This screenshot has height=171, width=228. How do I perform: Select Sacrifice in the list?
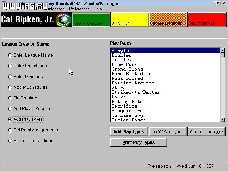click(x=165, y=106)
